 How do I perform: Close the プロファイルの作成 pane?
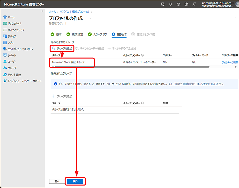coord(235,18)
